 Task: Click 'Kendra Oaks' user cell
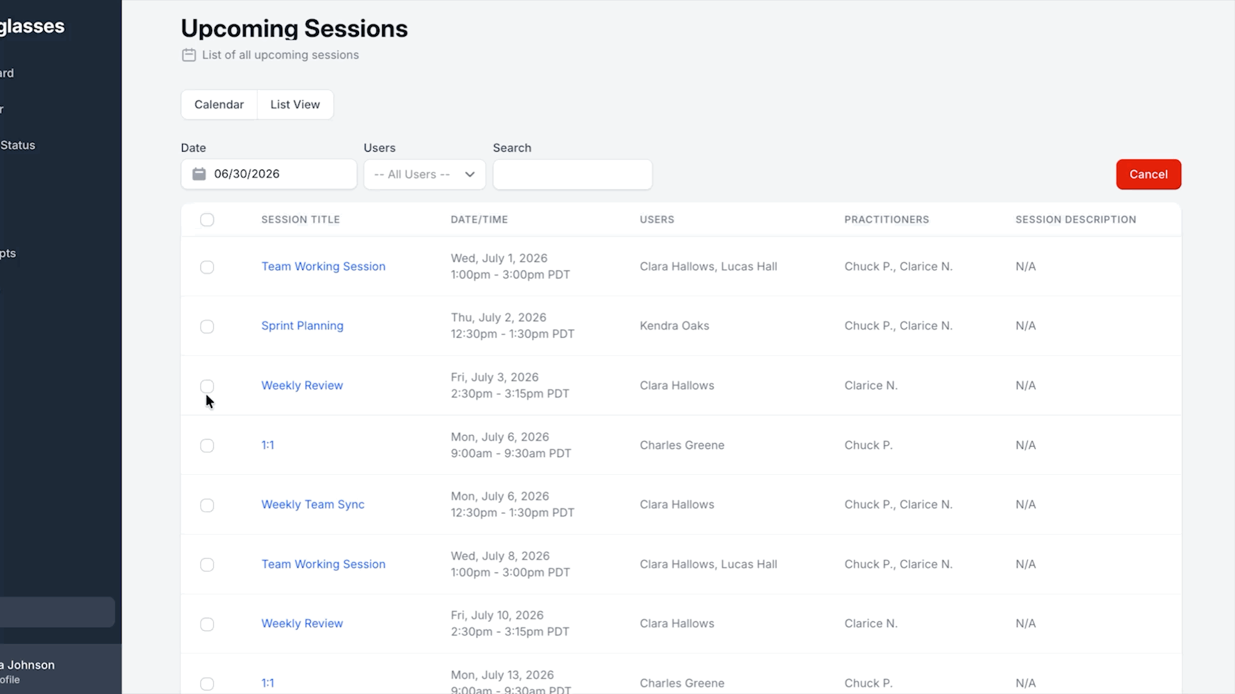[674, 326]
